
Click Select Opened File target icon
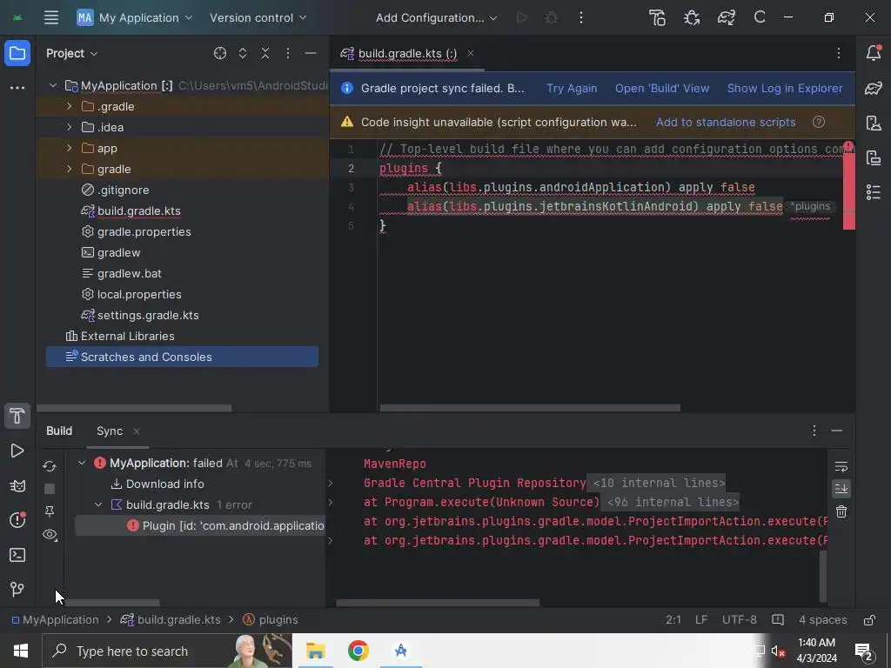click(x=220, y=53)
